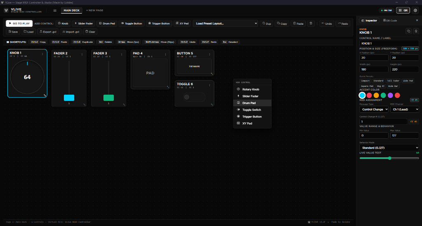Open the PAD 4 card options menu

coord(166,55)
